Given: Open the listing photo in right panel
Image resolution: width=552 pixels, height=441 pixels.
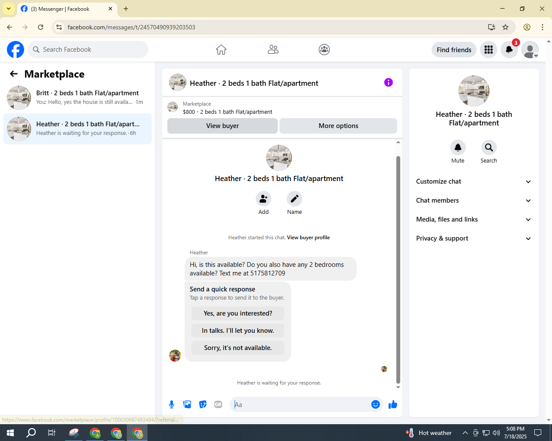Looking at the screenshot, I should click(x=474, y=91).
